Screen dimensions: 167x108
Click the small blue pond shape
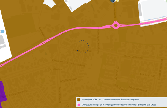point(2,32)
